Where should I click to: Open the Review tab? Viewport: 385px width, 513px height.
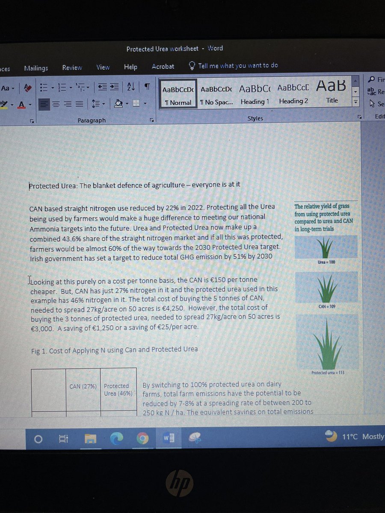[x=72, y=68]
